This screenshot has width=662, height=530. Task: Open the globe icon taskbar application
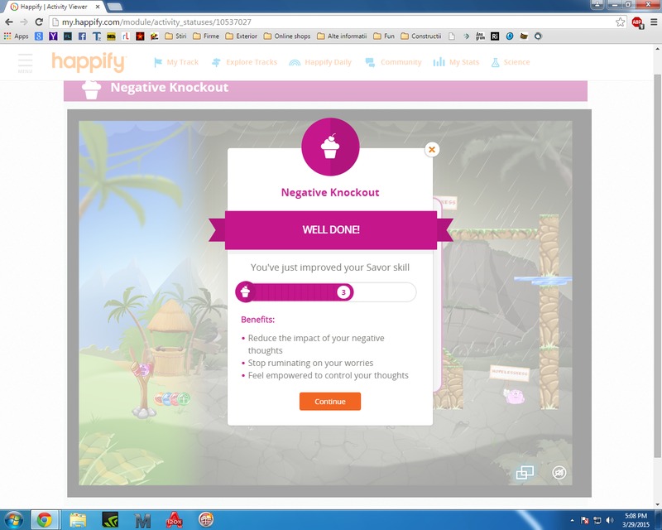(x=206, y=519)
